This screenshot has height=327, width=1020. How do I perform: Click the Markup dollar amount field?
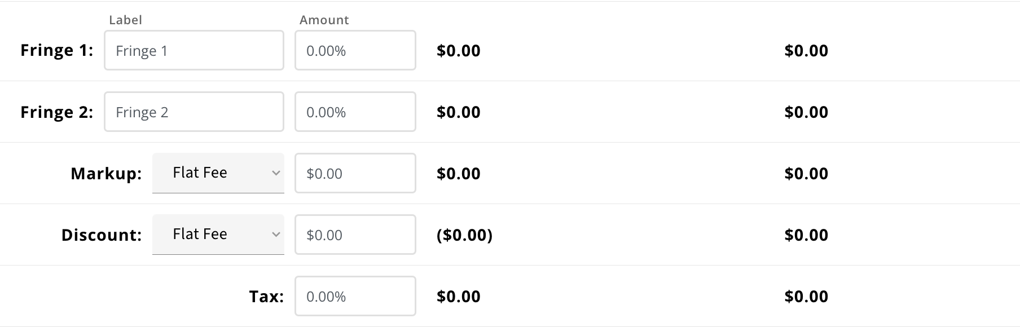tap(355, 174)
